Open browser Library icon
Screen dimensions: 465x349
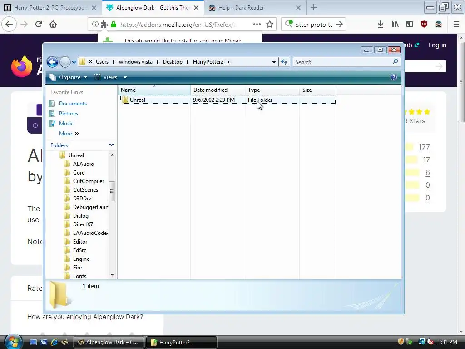click(x=395, y=25)
